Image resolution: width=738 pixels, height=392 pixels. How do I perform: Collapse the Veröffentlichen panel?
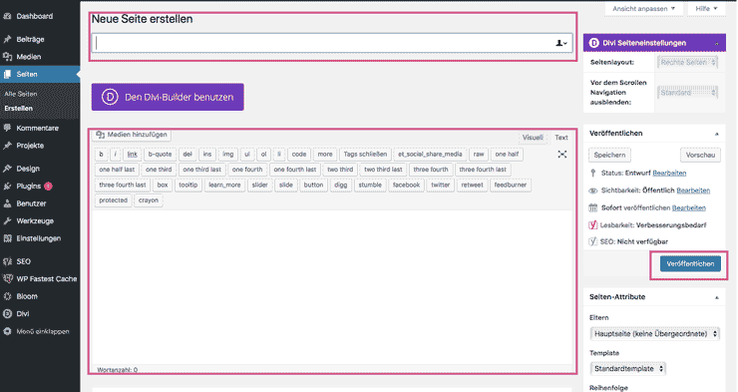pos(717,134)
